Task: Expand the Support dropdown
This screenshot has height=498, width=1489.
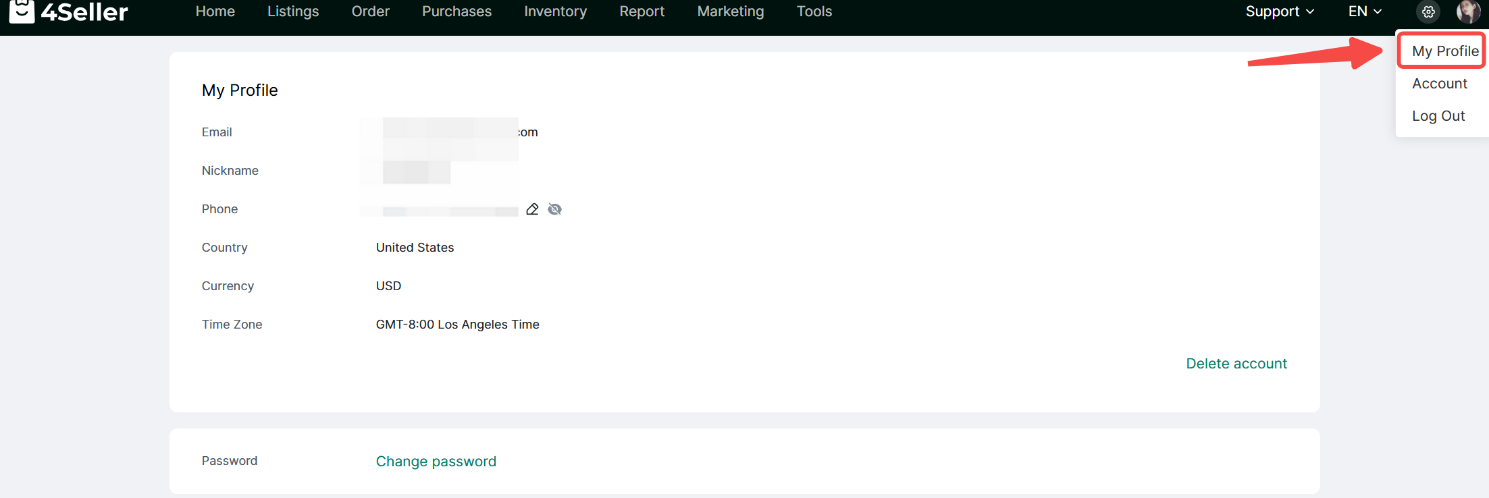Action: [1279, 11]
